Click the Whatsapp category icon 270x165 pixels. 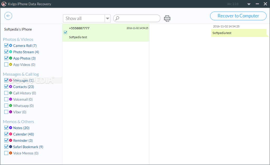click(11, 105)
